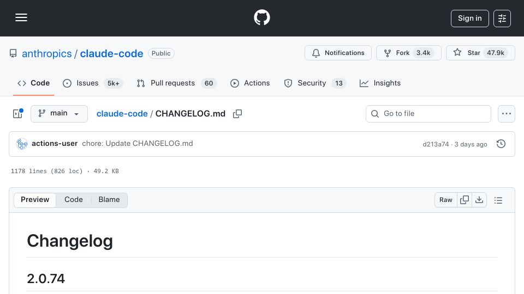This screenshot has width=524, height=294.
Task: Open the actions-user author link
Action: [x=55, y=144]
